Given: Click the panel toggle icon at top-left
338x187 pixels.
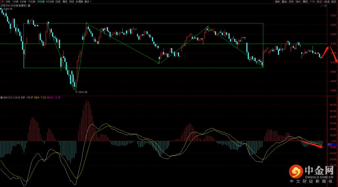Looking at the screenshot, I should 2,2.
